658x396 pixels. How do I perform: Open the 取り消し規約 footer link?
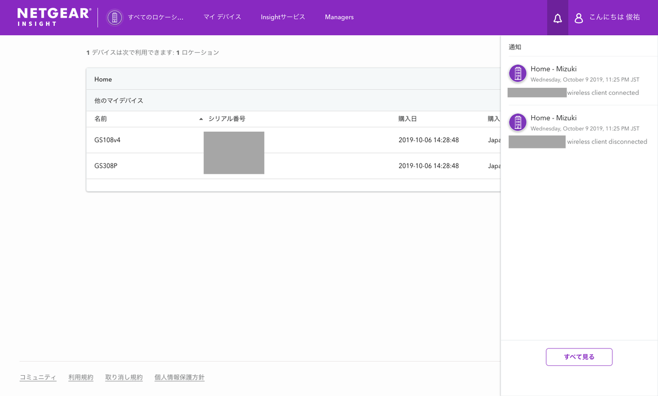tap(124, 377)
